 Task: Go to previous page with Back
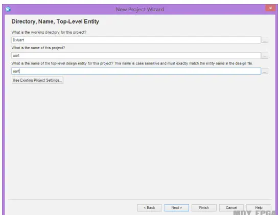click(149, 208)
